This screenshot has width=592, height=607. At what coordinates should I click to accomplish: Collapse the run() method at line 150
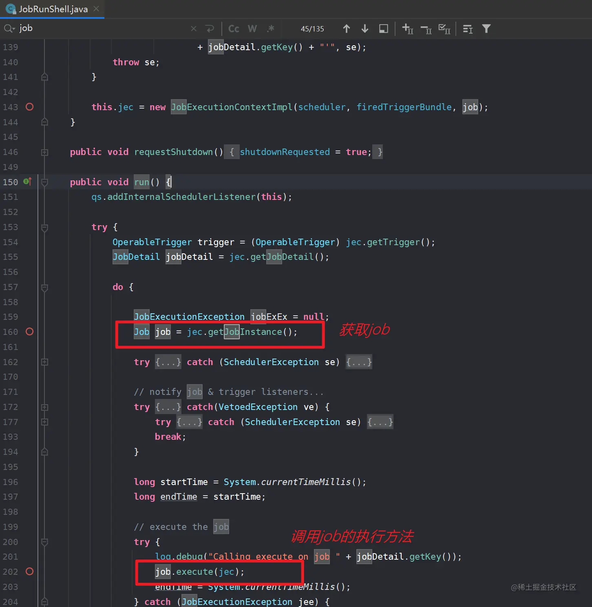45,182
